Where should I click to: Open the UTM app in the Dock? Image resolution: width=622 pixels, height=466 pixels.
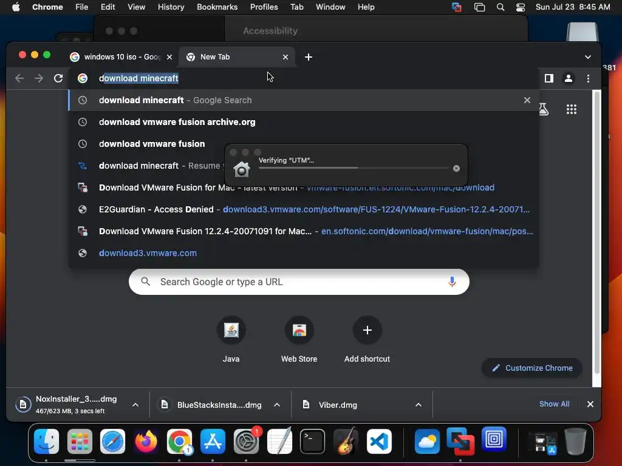[x=494, y=439]
